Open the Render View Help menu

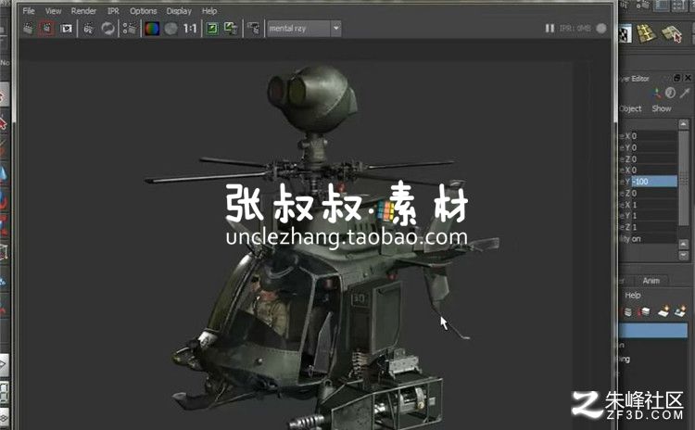[209, 10]
